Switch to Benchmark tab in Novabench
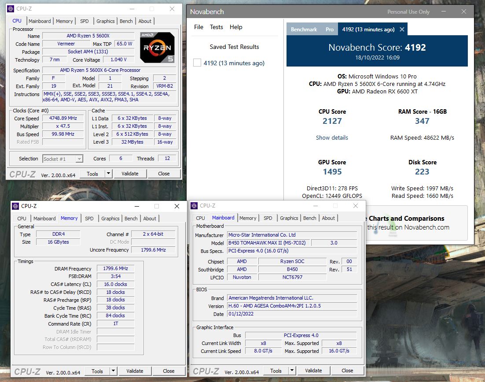This screenshot has width=485, height=382. [x=304, y=30]
